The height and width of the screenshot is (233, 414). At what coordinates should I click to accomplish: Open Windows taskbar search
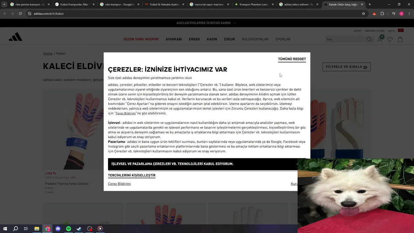[x=16, y=228]
